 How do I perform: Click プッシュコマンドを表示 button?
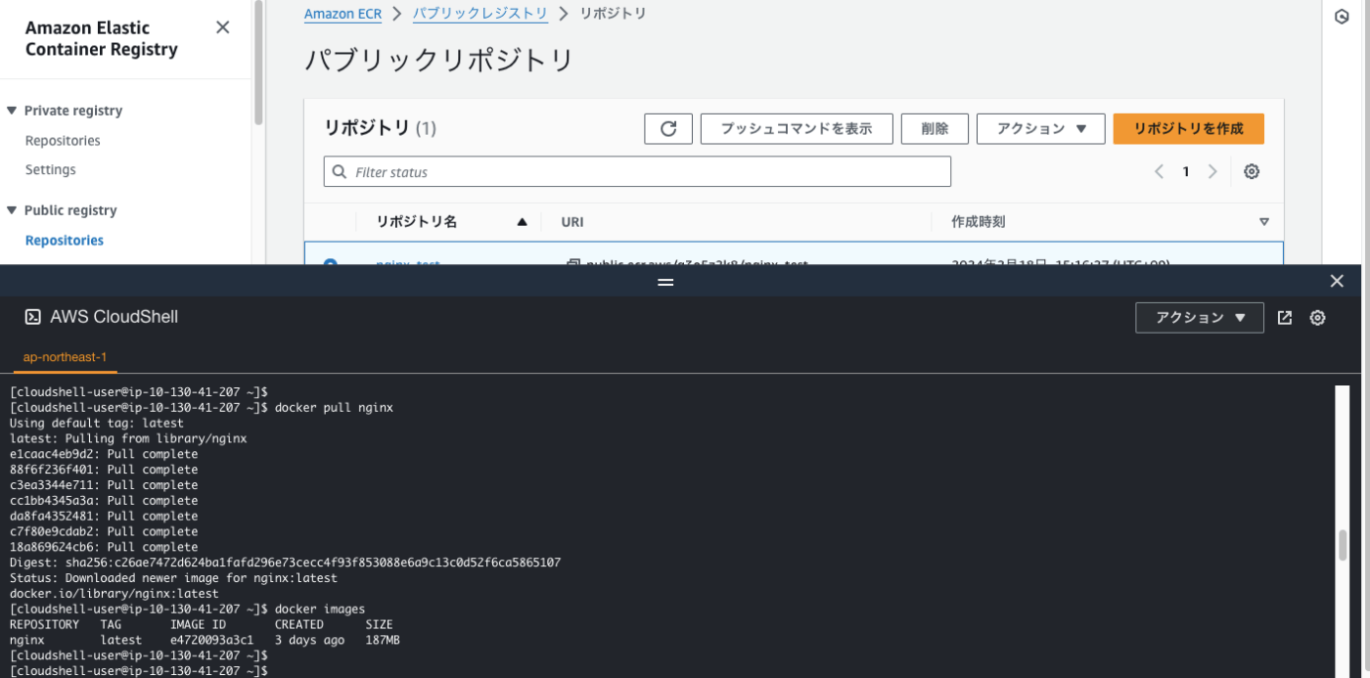coord(797,129)
